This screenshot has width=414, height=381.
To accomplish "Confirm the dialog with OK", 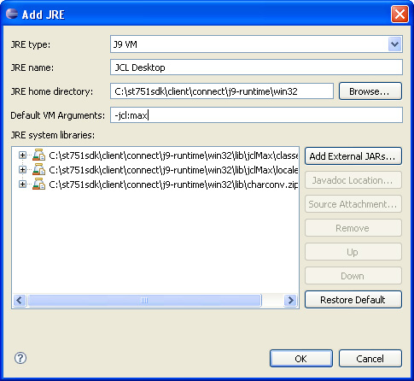I will pos(301,359).
